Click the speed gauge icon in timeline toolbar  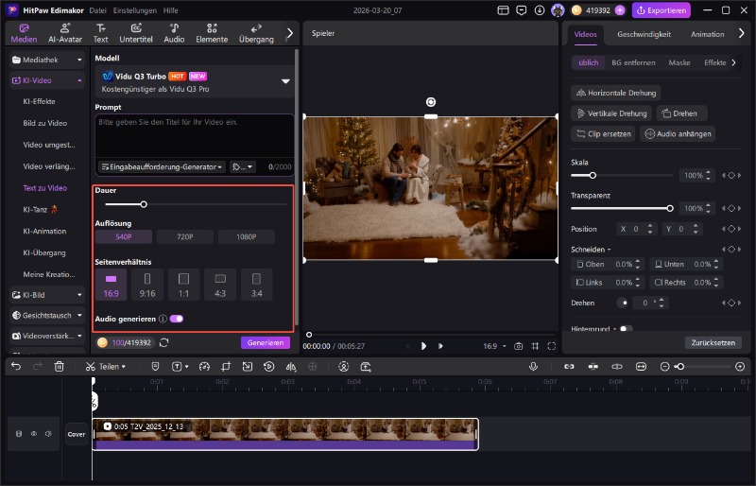[204, 366]
